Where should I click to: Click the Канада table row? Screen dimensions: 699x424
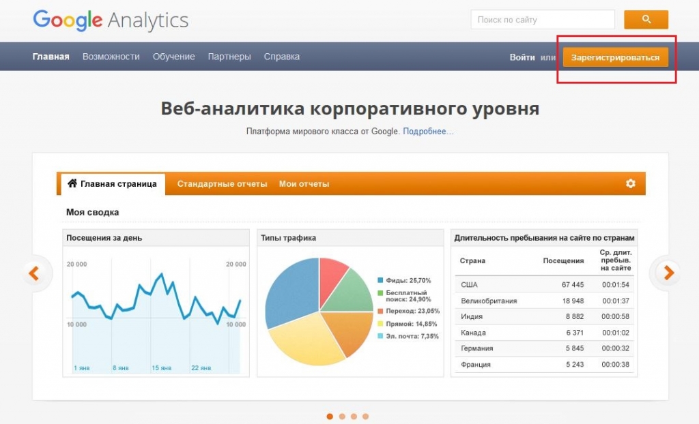pos(544,333)
